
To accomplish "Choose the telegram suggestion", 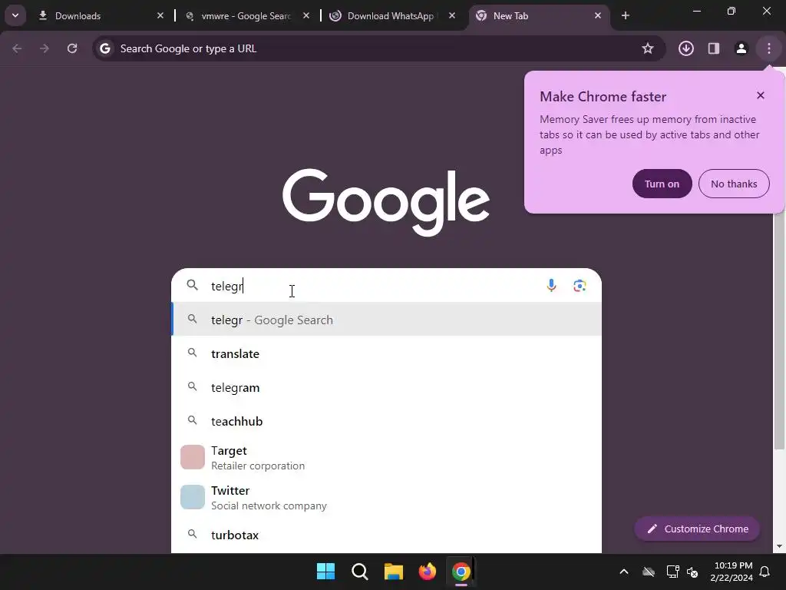I will 386,387.
